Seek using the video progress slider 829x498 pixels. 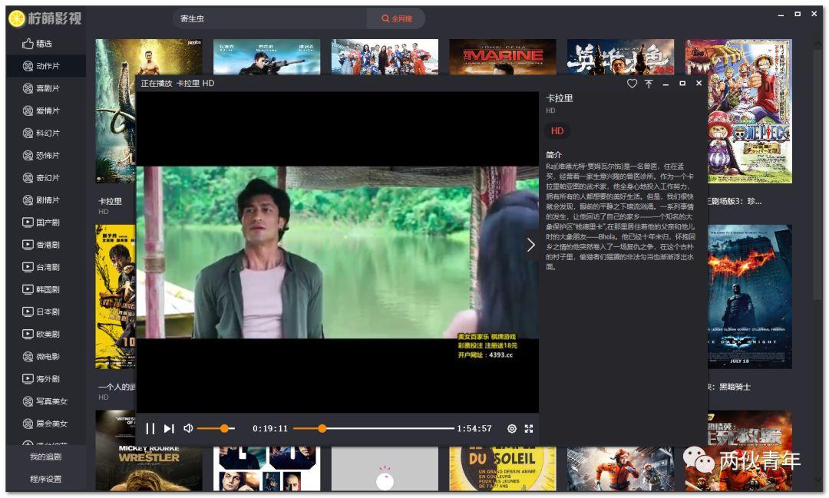tap(373, 428)
